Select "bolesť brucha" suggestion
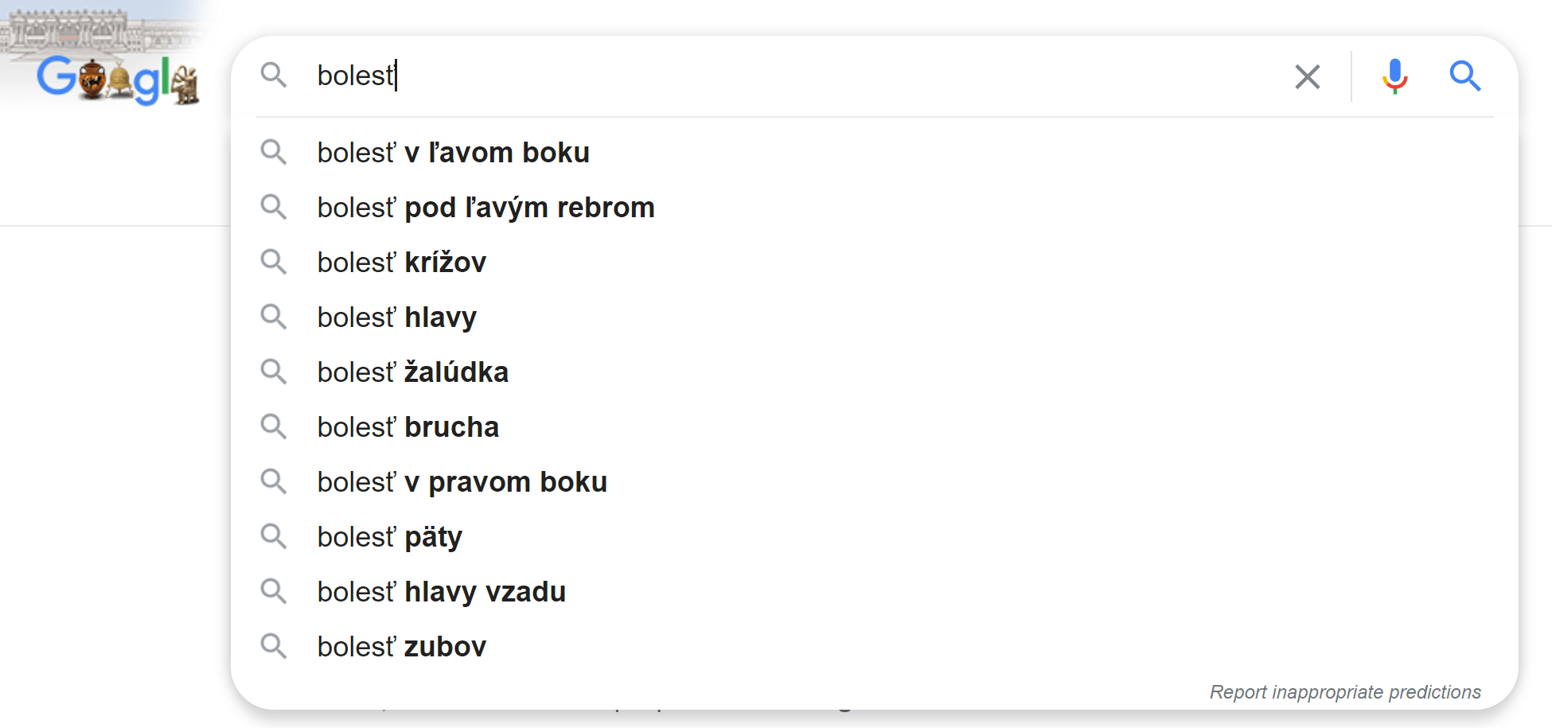 point(407,427)
